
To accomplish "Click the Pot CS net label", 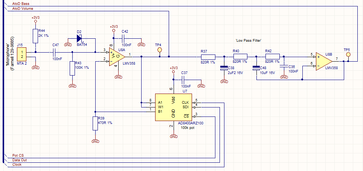I will tap(19, 155).
